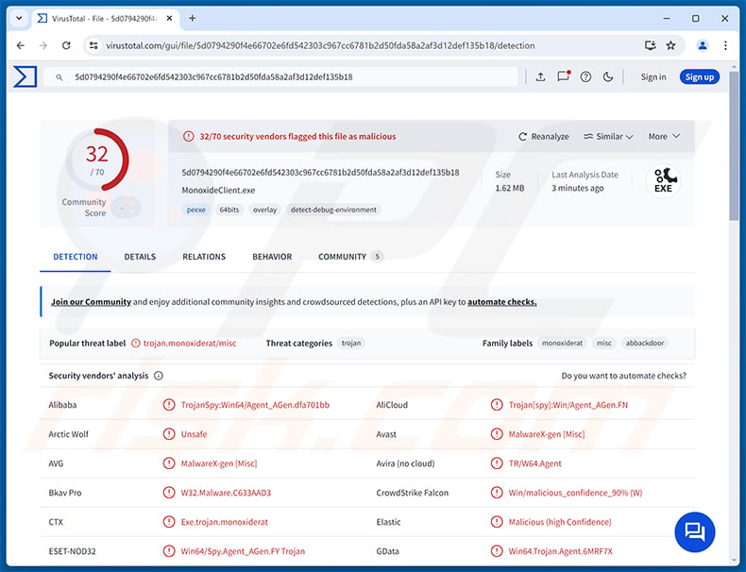Switch to the DETAILS tab
The image size is (746, 572).
click(140, 257)
